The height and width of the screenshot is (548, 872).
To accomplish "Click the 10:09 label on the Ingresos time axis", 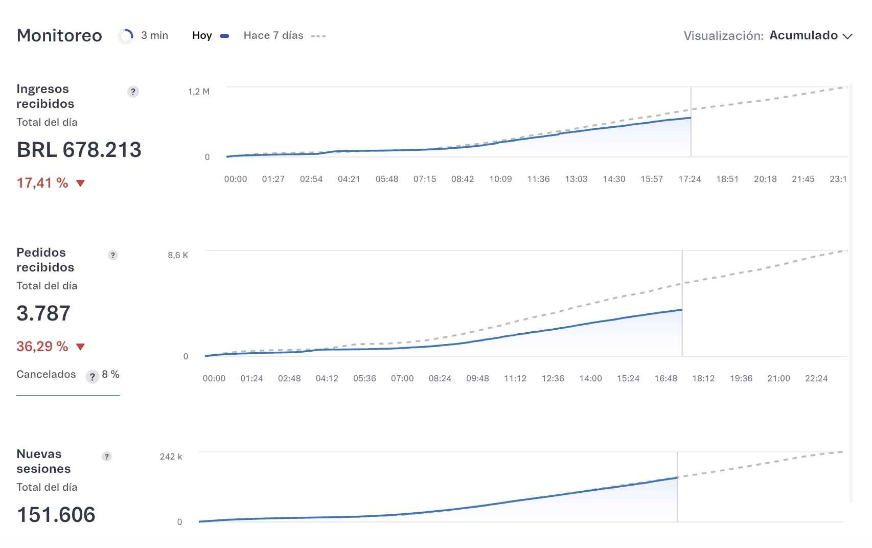I will click(500, 179).
